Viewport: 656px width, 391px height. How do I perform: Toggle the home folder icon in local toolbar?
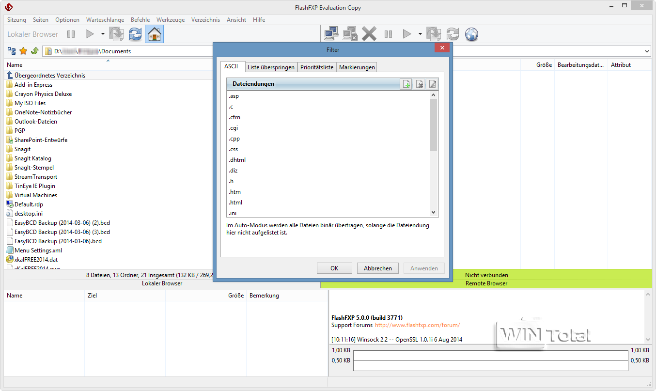tap(154, 34)
